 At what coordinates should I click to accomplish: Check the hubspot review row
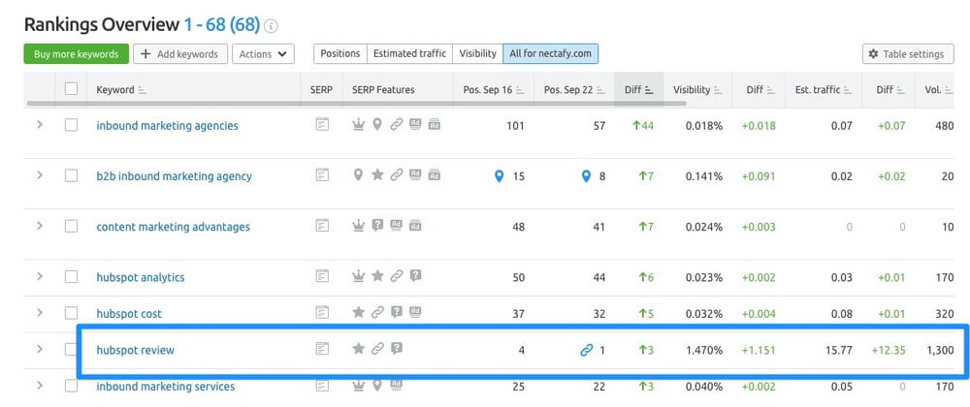pyautogui.click(x=71, y=350)
